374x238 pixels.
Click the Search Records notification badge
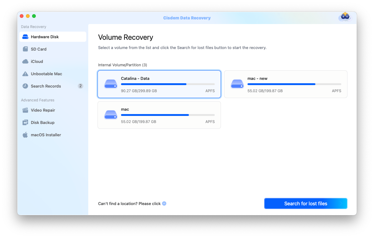click(80, 86)
